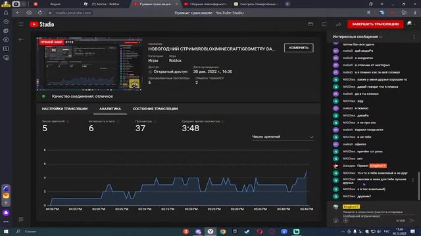
Task: Click the YouTube Studio logo
Action: (x=42, y=24)
